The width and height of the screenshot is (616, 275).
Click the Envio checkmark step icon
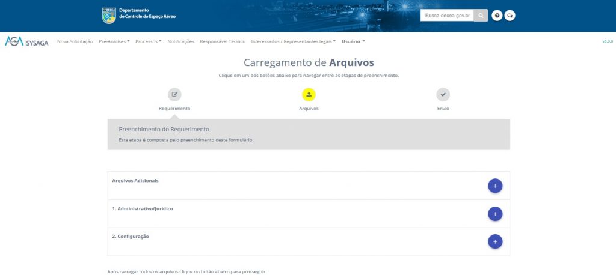tap(443, 94)
